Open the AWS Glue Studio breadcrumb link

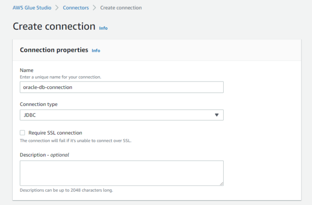(32, 8)
